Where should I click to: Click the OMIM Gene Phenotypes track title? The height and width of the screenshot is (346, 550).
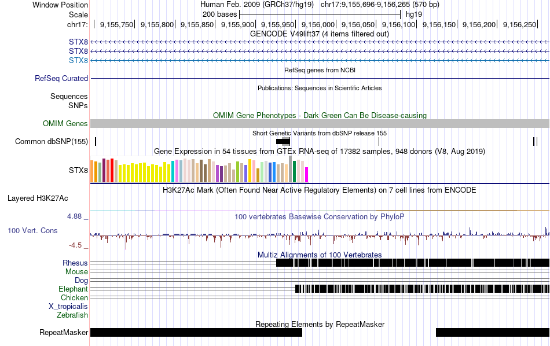320,115
